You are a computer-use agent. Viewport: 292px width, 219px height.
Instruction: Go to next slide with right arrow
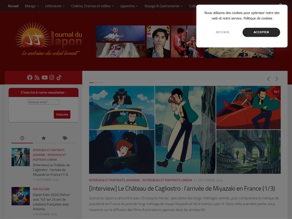(x=277, y=79)
